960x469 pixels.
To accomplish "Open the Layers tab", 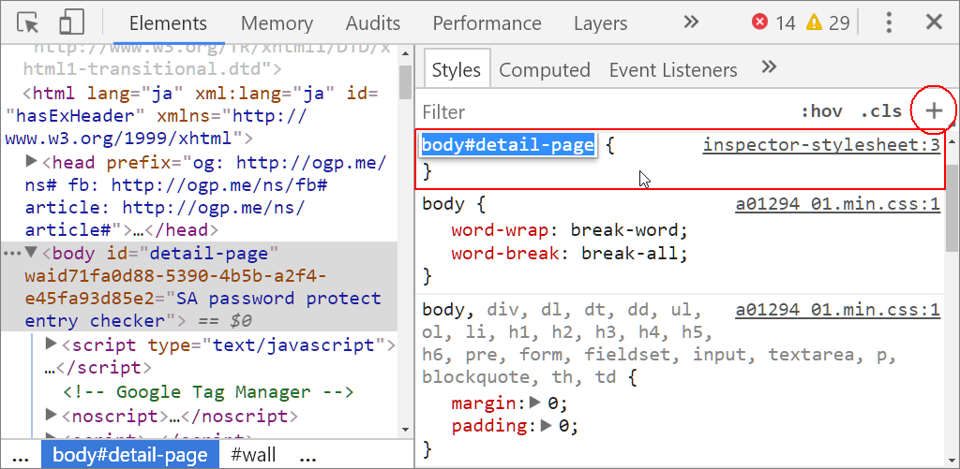I will 601,23.
